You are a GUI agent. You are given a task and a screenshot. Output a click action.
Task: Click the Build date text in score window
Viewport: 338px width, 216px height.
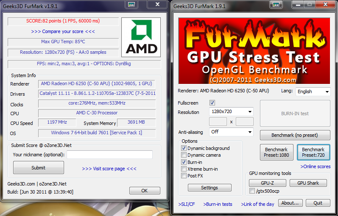click(x=40, y=192)
